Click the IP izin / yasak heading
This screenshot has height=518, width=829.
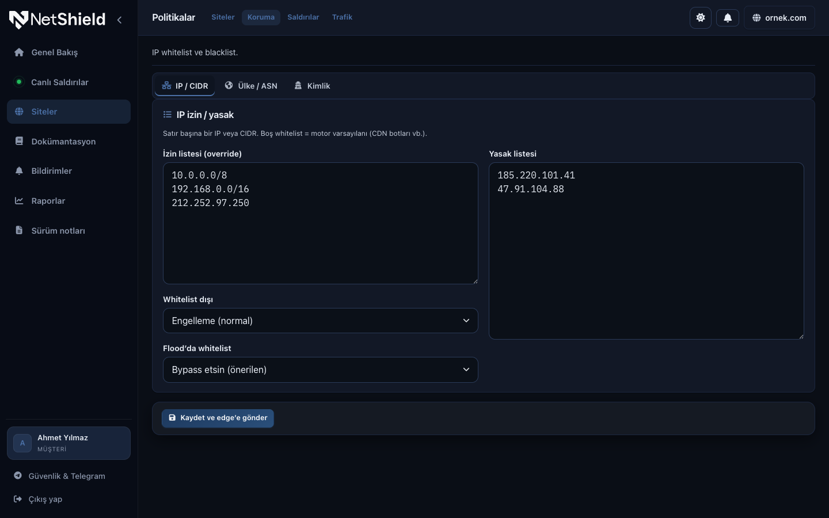(205, 115)
